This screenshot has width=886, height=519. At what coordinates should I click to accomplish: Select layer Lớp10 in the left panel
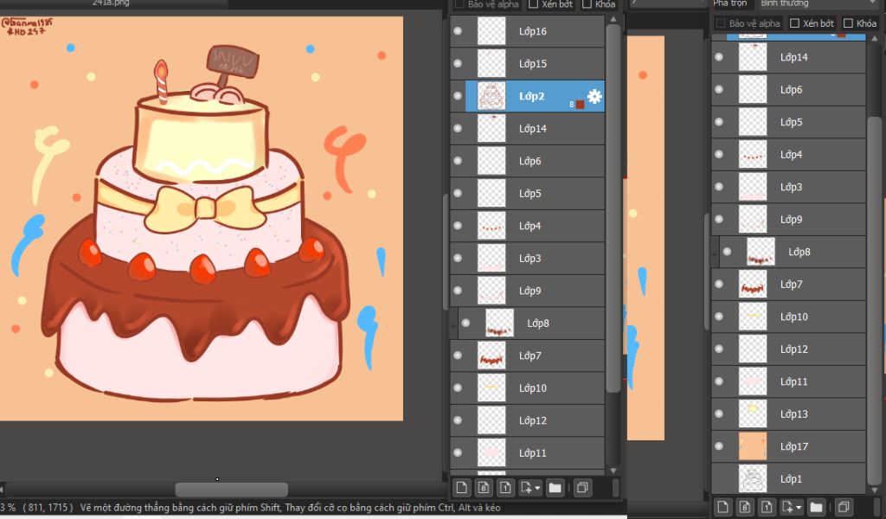coord(527,388)
